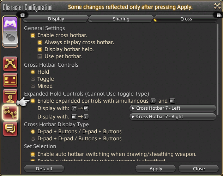The width and height of the screenshot is (223, 176).
Task: Select the gamepad mode icon
Action: tap(10, 24)
